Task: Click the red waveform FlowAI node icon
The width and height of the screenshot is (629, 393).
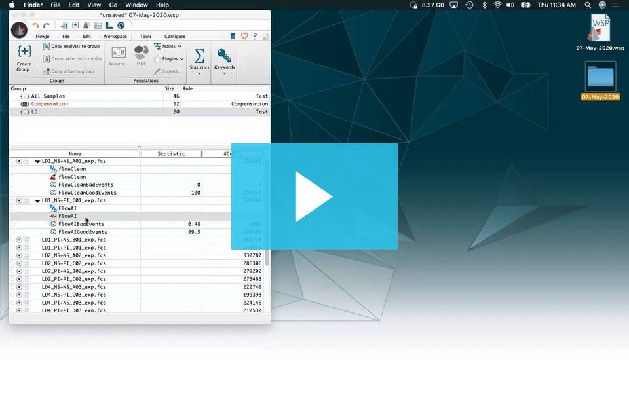Action: (x=53, y=216)
